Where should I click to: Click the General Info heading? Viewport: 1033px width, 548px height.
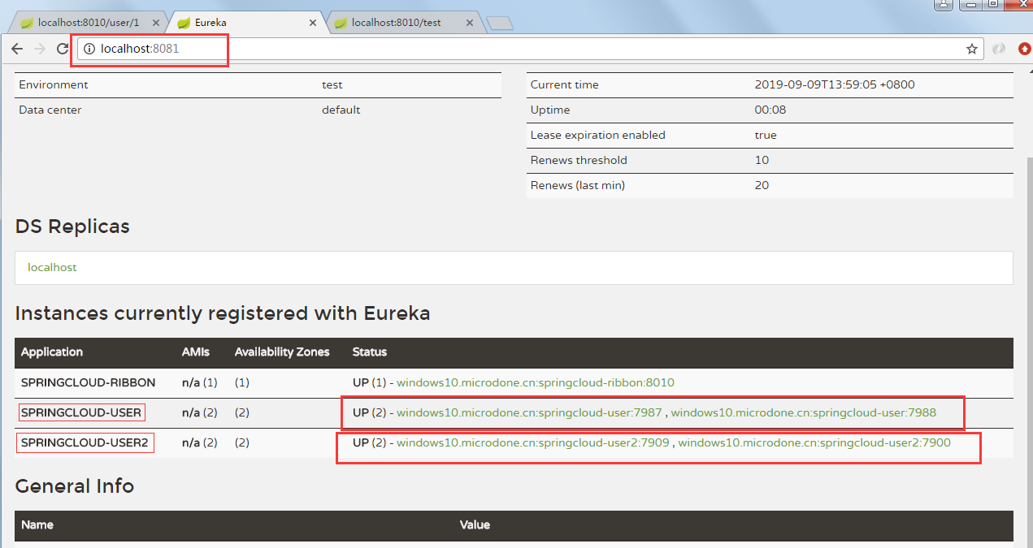click(x=75, y=486)
